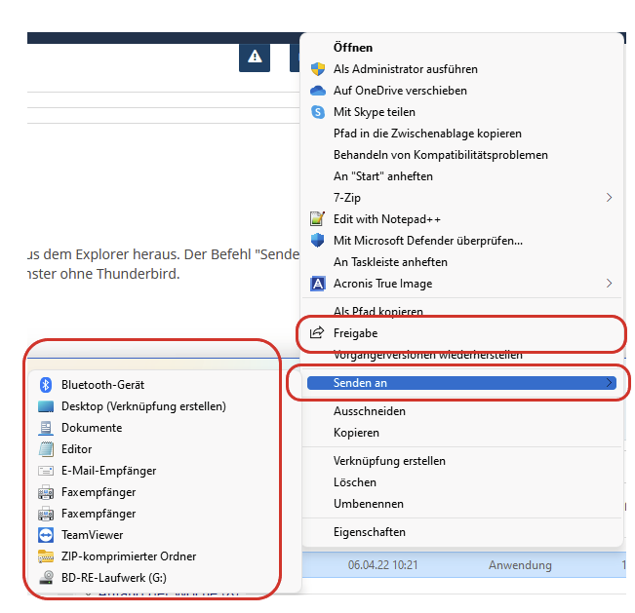Click the Bluetooth-Gerät icon
Image resolution: width=635 pixels, height=613 pixels.
tap(45, 385)
